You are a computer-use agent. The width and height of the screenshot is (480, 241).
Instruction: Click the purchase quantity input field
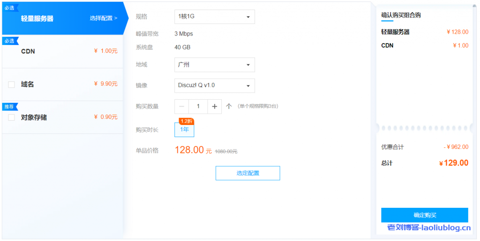[x=198, y=106]
